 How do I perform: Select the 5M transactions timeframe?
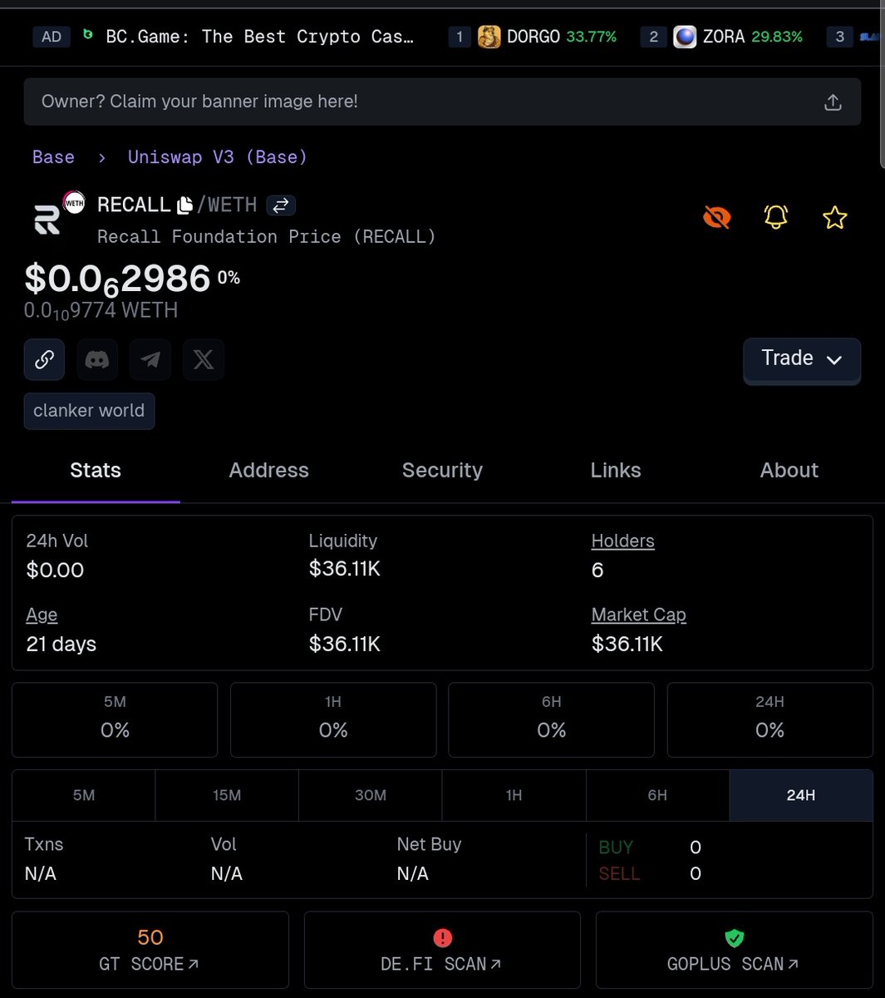(84, 796)
